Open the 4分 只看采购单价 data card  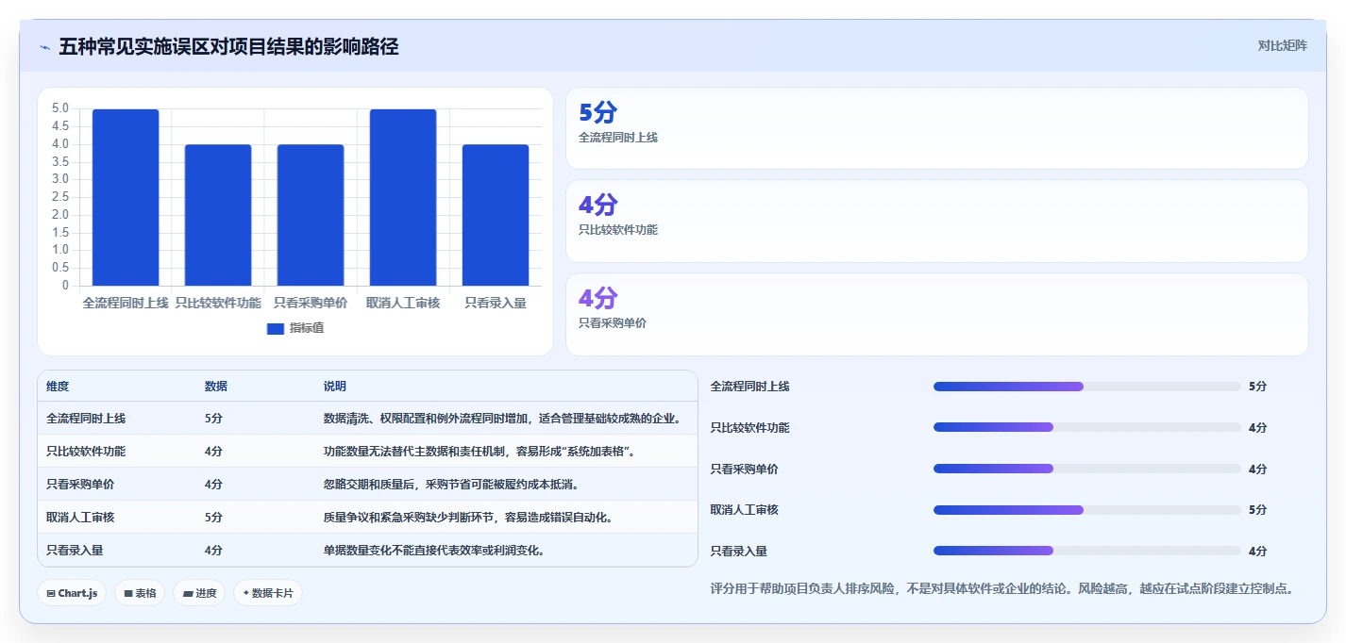coord(936,314)
